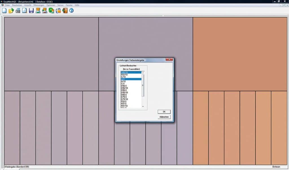Close the Einstellungen Farbwiedergabe dialog

(169, 60)
